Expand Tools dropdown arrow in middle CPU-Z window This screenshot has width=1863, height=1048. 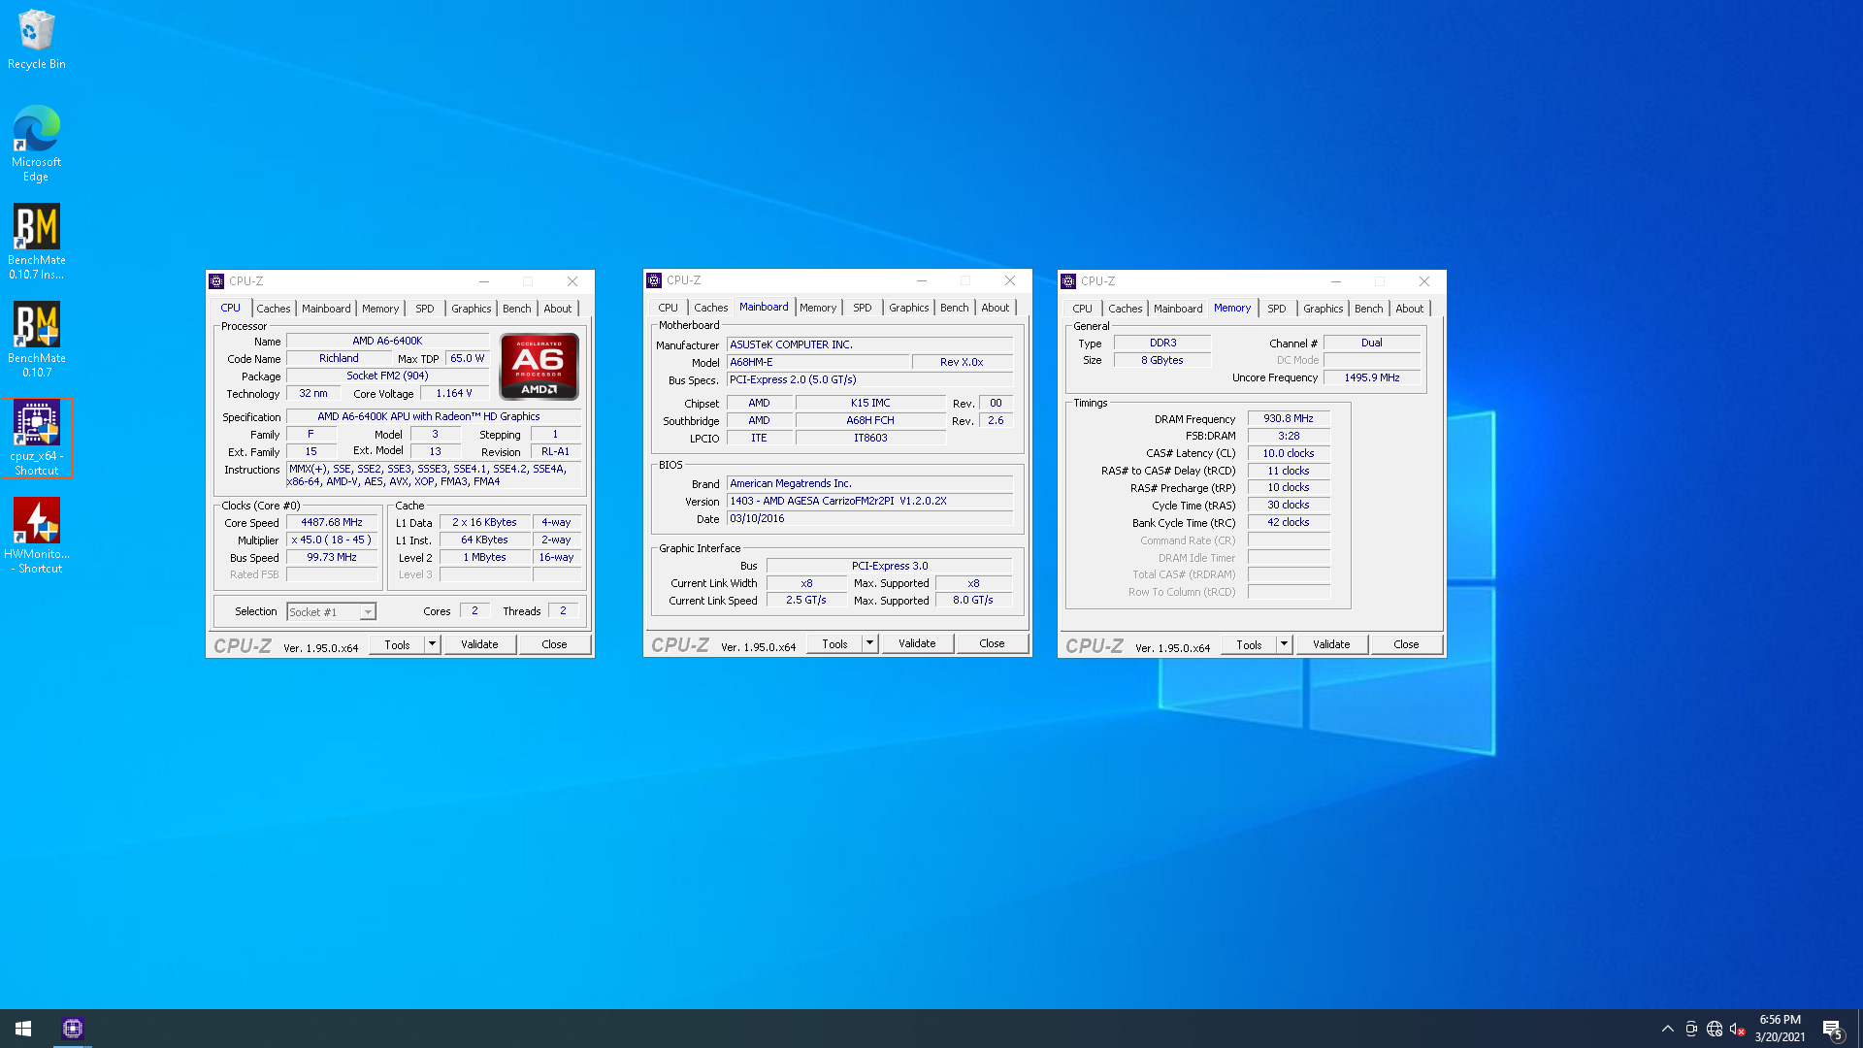[x=870, y=643]
